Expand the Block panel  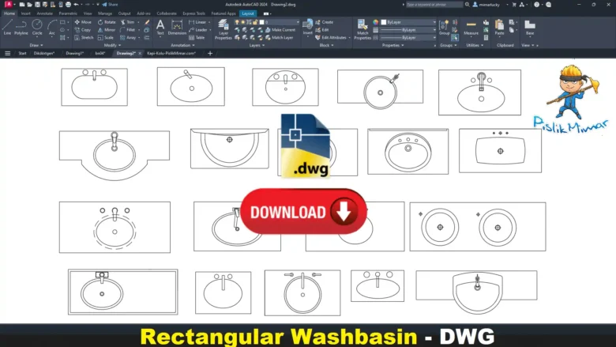pyautogui.click(x=326, y=45)
